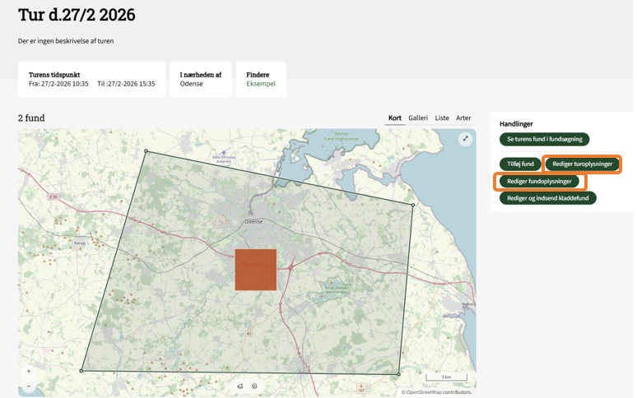Switch to the Kort tab
637x398 pixels.
pyautogui.click(x=395, y=118)
